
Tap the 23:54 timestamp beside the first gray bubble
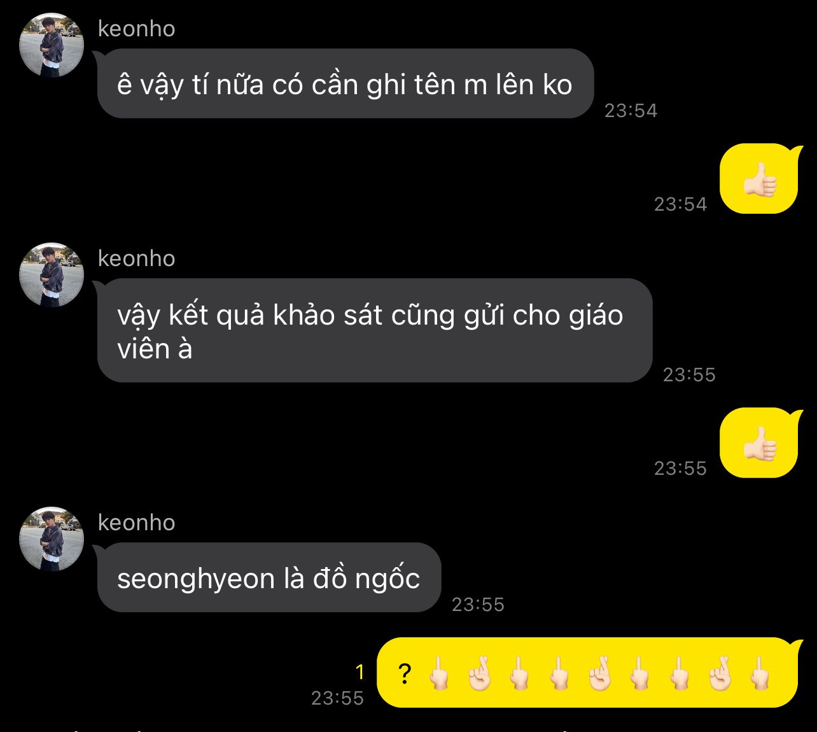[631, 111]
